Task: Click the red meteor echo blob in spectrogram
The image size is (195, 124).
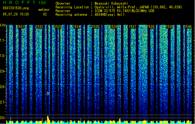Action: pyautogui.click(x=48, y=94)
